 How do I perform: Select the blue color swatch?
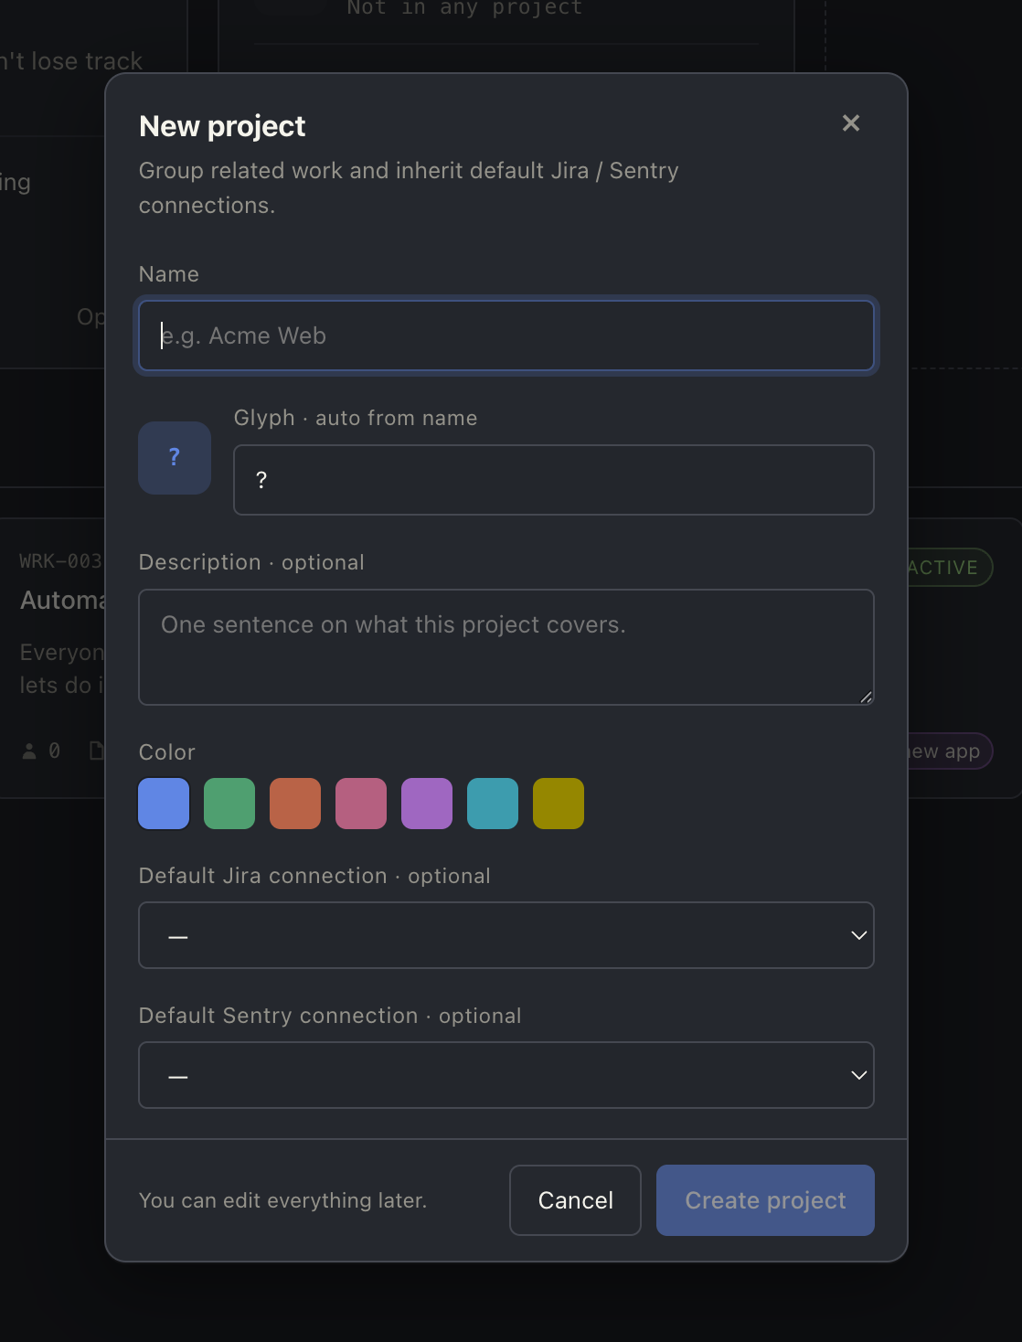(164, 804)
